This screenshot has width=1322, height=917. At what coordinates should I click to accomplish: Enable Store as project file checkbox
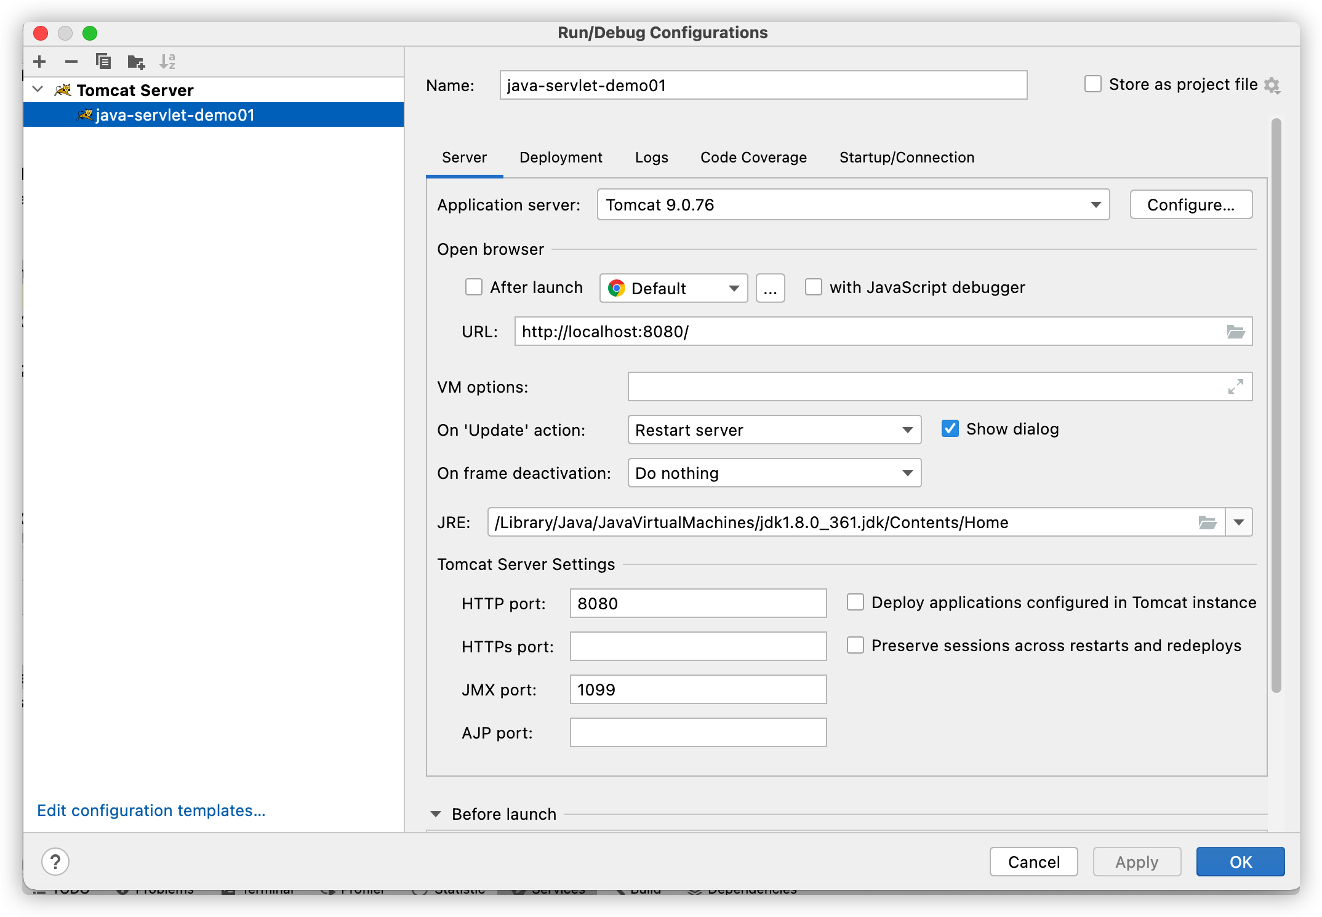(x=1093, y=84)
